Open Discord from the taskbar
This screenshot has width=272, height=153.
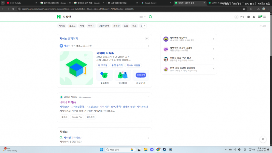point(152,149)
